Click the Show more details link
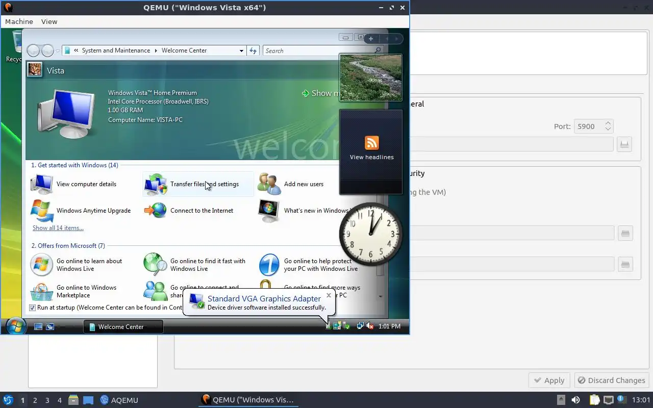 click(x=320, y=93)
